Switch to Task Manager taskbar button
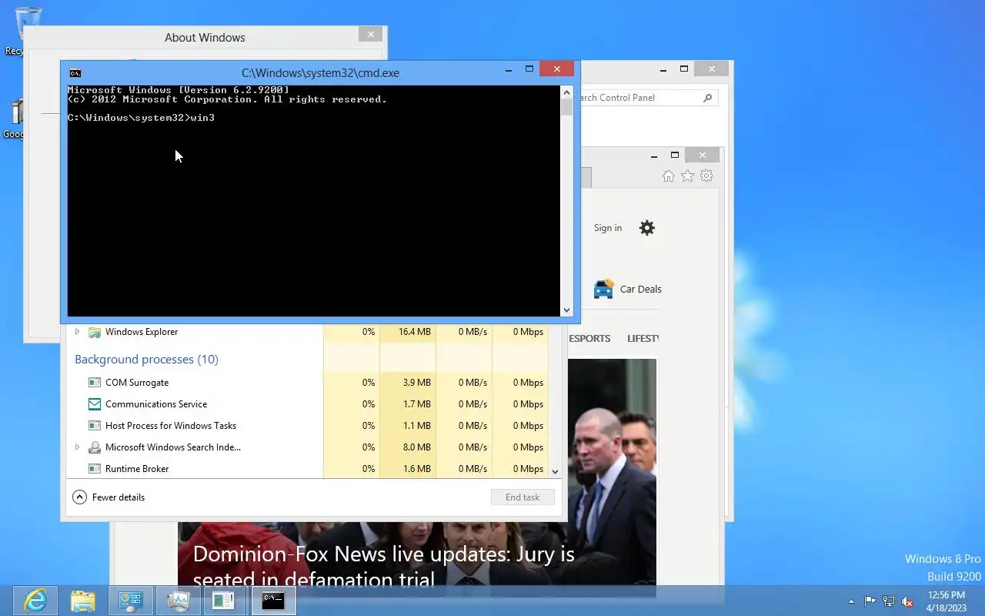The image size is (985, 616). (x=178, y=600)
